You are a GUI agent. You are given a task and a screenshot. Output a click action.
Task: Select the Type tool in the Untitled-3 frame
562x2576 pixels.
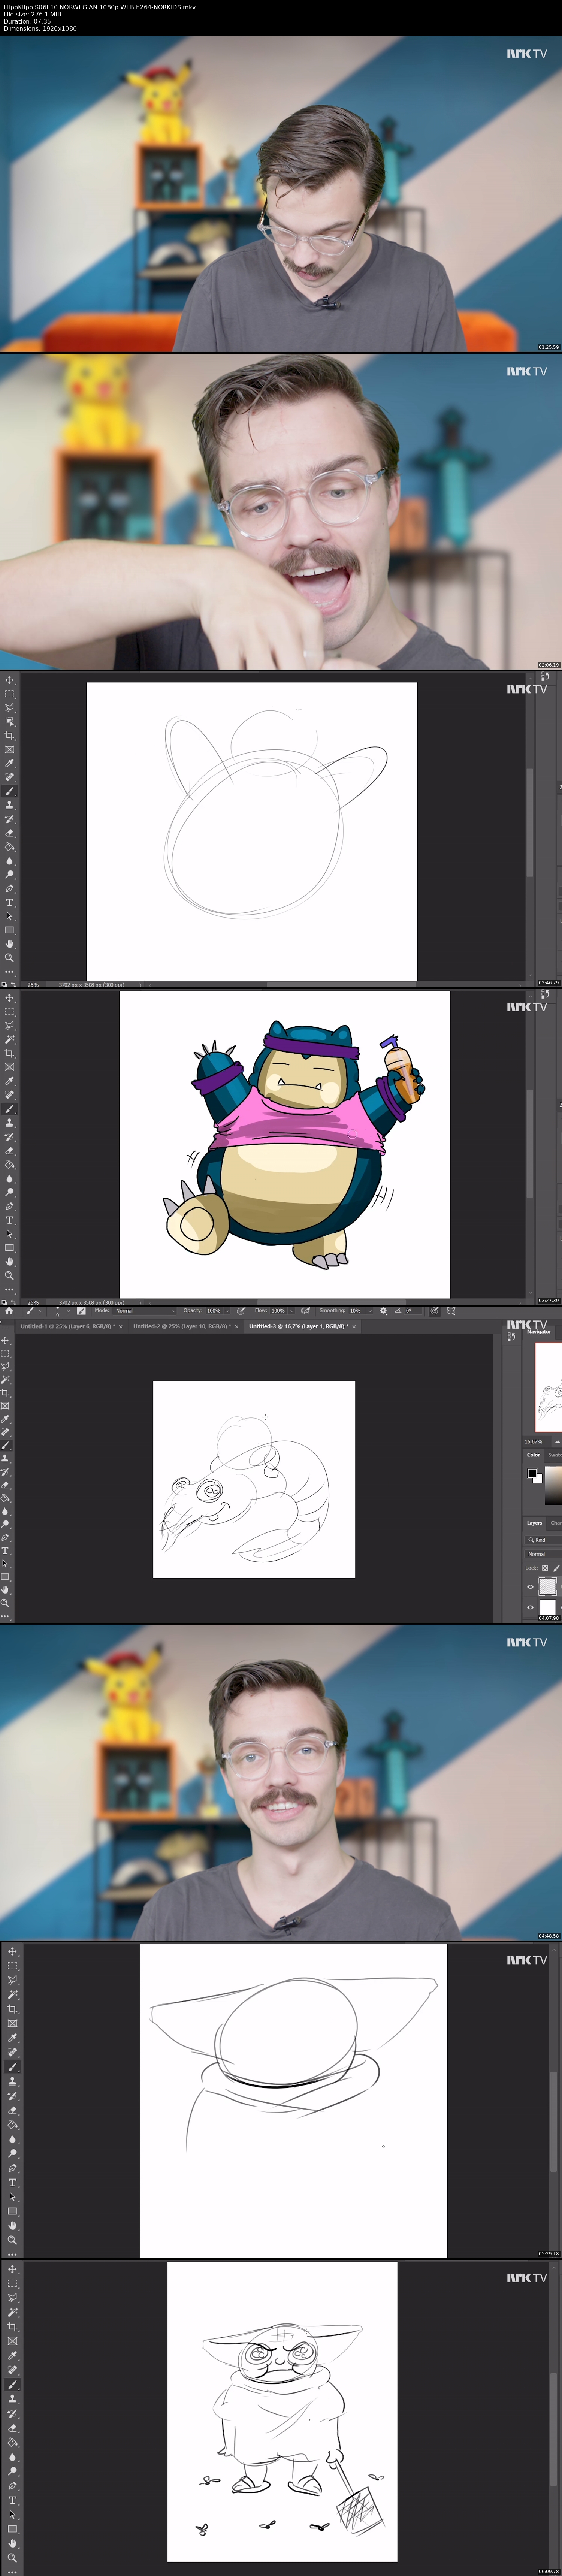(x=5, y=1550)
